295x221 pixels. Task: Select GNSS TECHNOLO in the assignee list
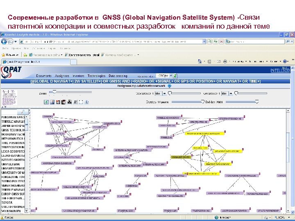click(13, 130)
